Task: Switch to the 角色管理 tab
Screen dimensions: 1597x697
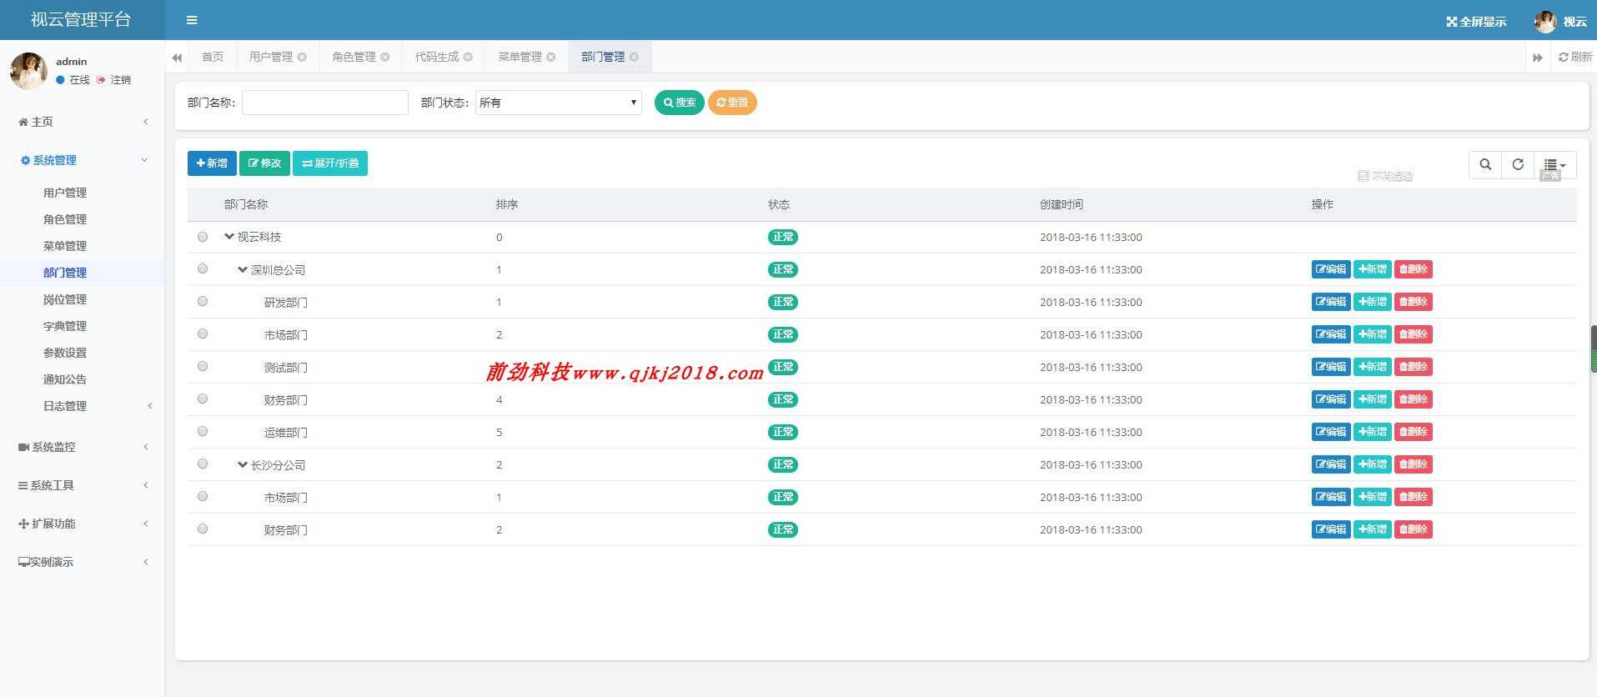Action: 354,57
